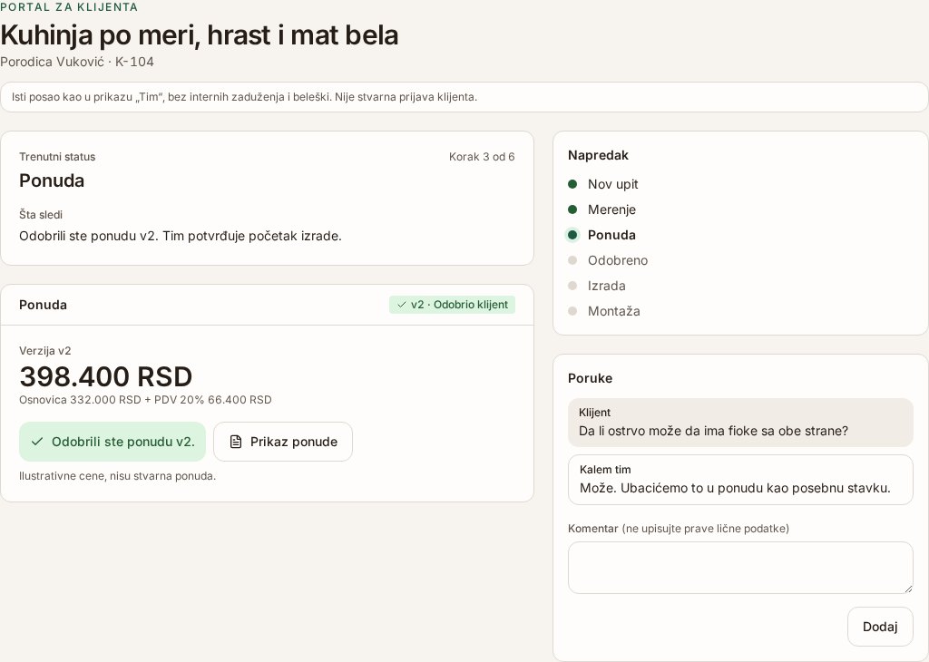Click the 398.400 RSD price total
This screenshot has width=929, height=662.
(106, 376)
